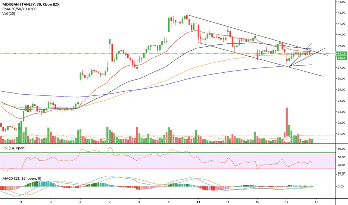Click date label 3 on time axis

click(51, 202)
